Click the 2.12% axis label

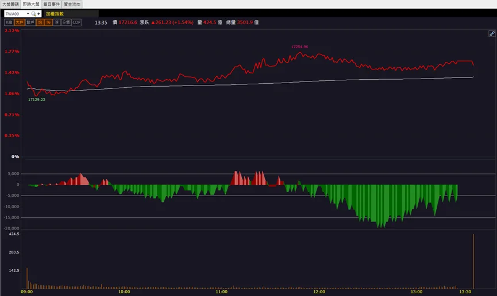click(x=11, y=31)
